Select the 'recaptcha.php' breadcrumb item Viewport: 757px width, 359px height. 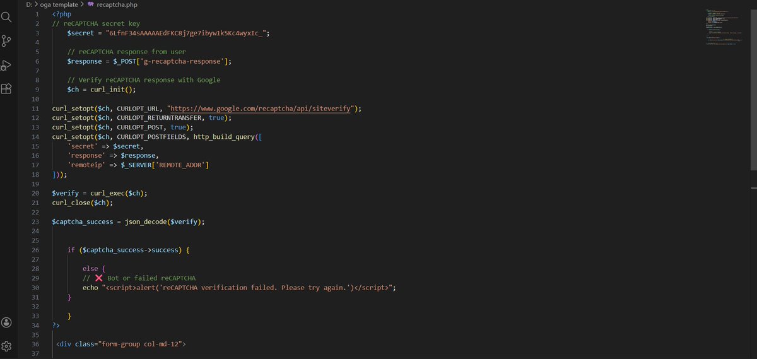(117, 4)
